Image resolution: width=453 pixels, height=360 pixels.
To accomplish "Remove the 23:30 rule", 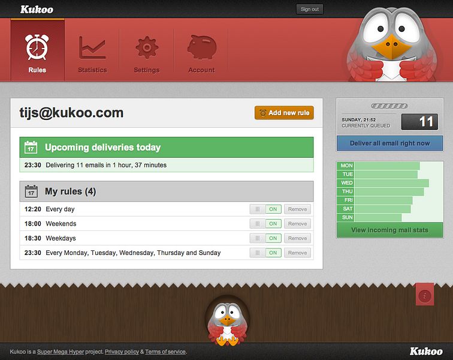I will pos(297,253).
